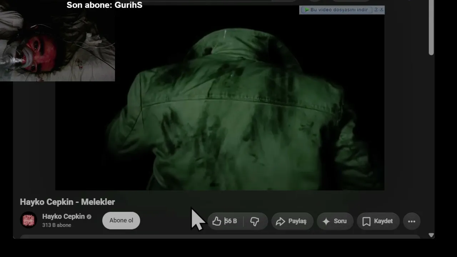457x257 pixels.
Task: Subscribe with the Abone ol button
Action: [x=121, y=221]
